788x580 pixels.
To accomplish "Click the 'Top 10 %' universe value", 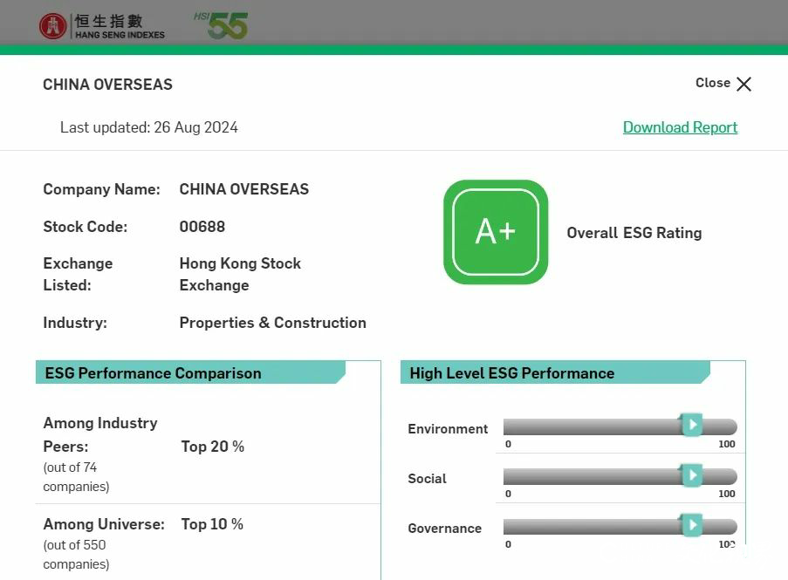I will [x=212, y=524].
